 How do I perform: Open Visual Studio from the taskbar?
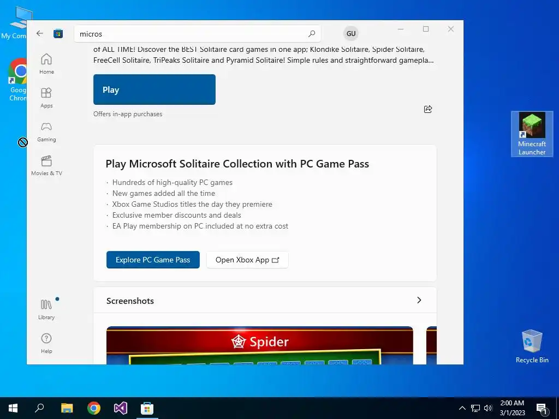tap(121, 408)
